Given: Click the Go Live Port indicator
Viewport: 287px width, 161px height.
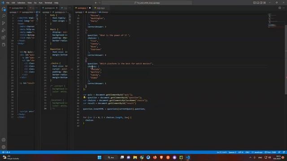Looking at the screenshot, I should click(x=270, y=152).
